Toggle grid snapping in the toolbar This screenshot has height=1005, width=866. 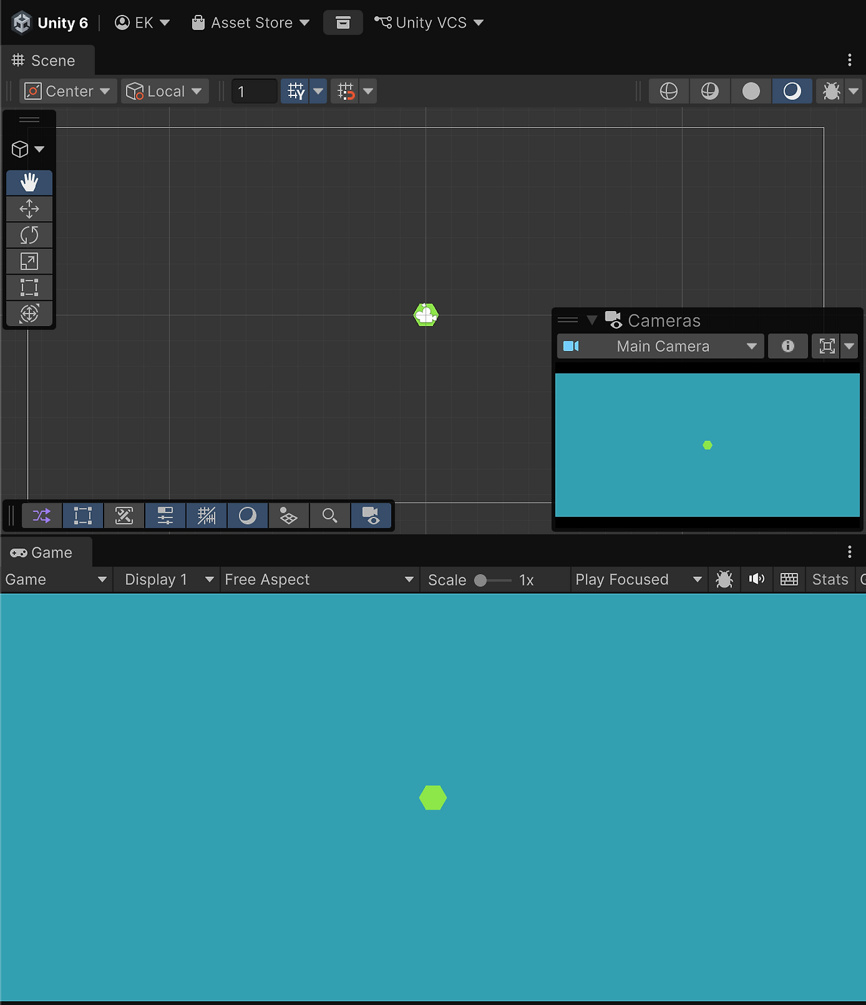pos(347,91)
